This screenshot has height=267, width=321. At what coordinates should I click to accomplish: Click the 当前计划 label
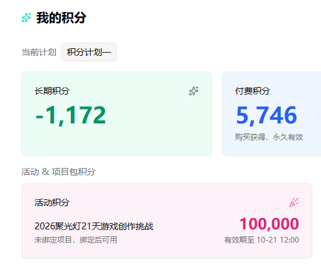click(39, 52)
